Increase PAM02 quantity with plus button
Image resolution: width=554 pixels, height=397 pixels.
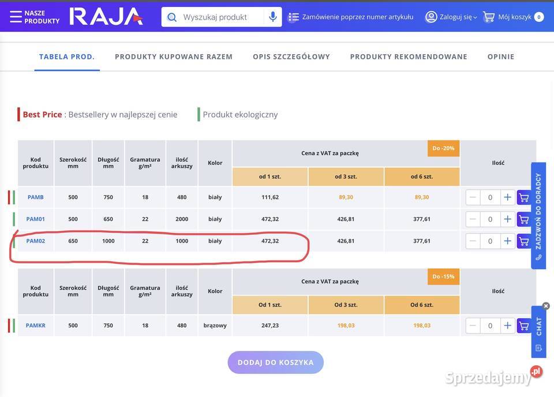click(x=507, y=241)
